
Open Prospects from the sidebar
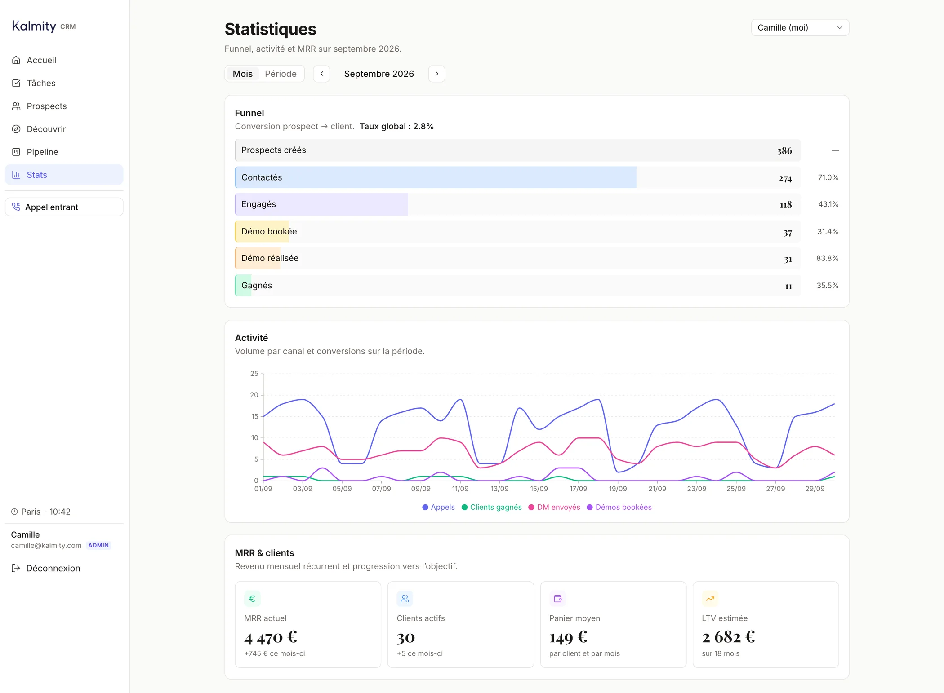[x=64, y=106]
